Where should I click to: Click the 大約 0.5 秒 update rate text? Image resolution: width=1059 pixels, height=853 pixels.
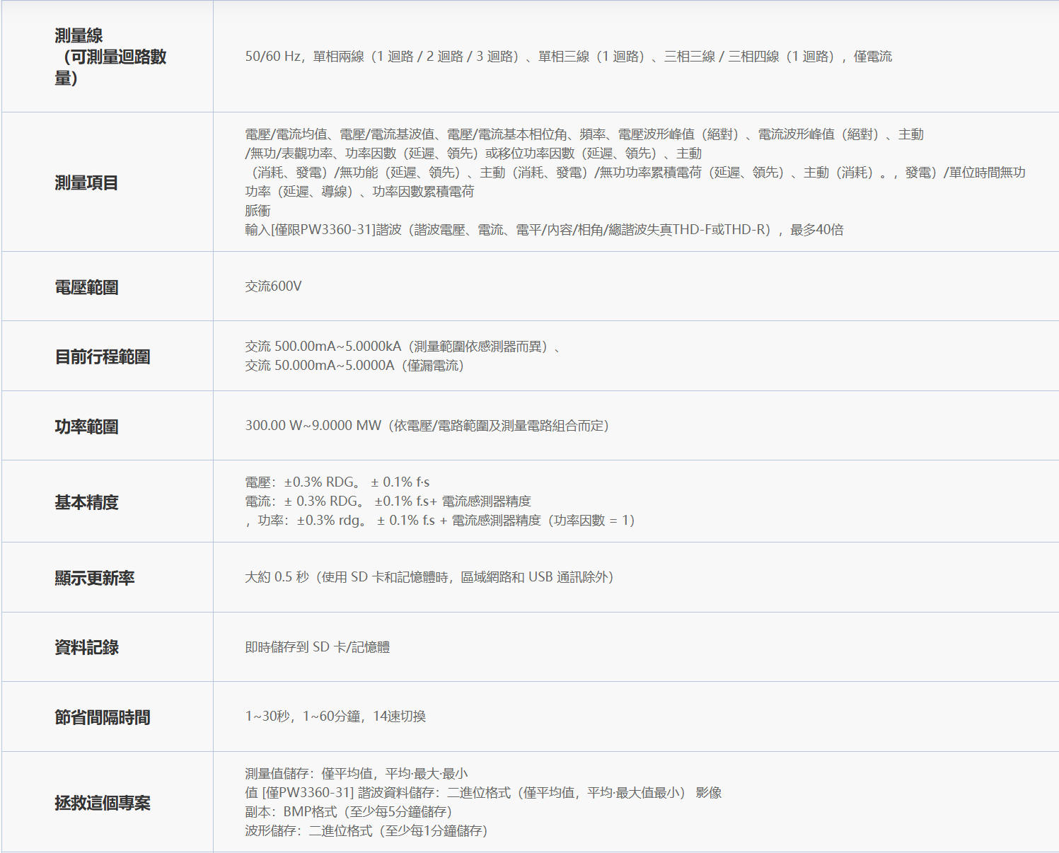[277, 577]
